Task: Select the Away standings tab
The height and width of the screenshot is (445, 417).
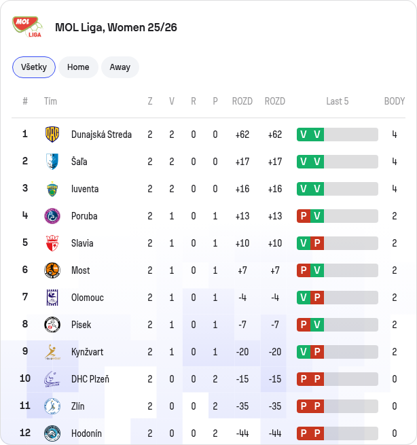Action: [x=120, y=67]
